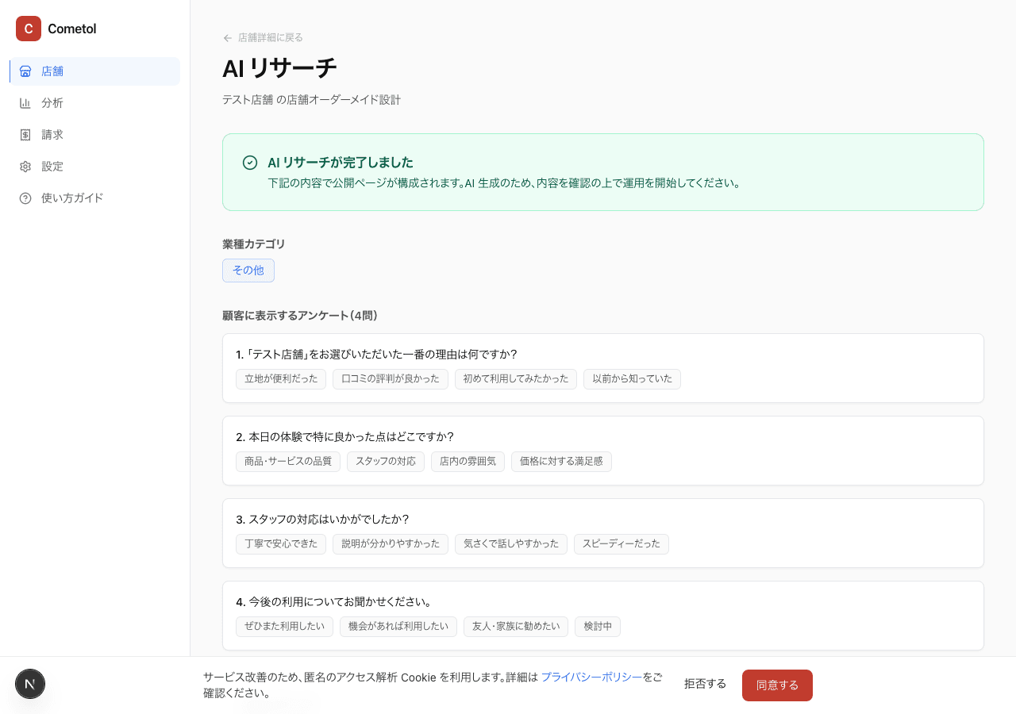The image size is (1016, 714).
Task: Click the 以前から知っていた option chip
Action: 632,379
